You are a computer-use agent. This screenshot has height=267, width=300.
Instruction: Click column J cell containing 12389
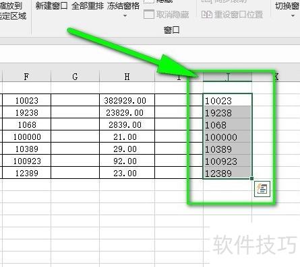[x=227, y=173]
